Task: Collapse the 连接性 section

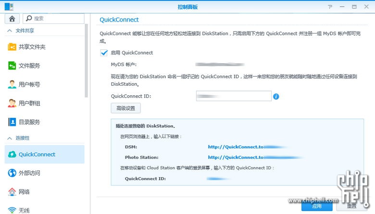Action: pos(10,138)
